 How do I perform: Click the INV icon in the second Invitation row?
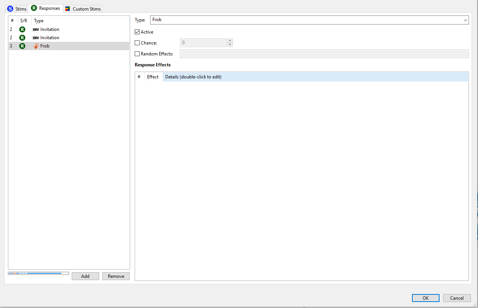pos(36,38)
